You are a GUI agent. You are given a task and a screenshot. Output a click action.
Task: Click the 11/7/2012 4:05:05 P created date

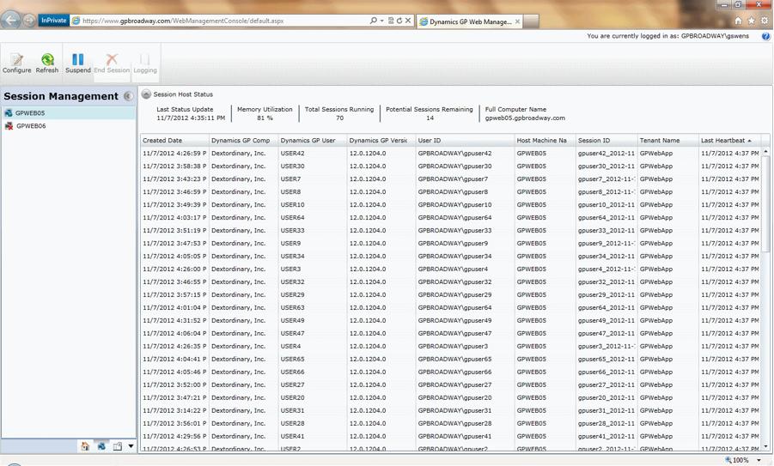(x=174, y=256)
